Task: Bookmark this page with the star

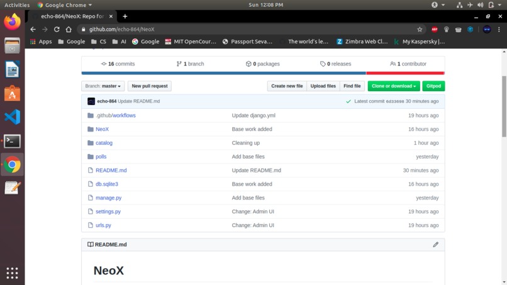Action: (x=420, y=30)
